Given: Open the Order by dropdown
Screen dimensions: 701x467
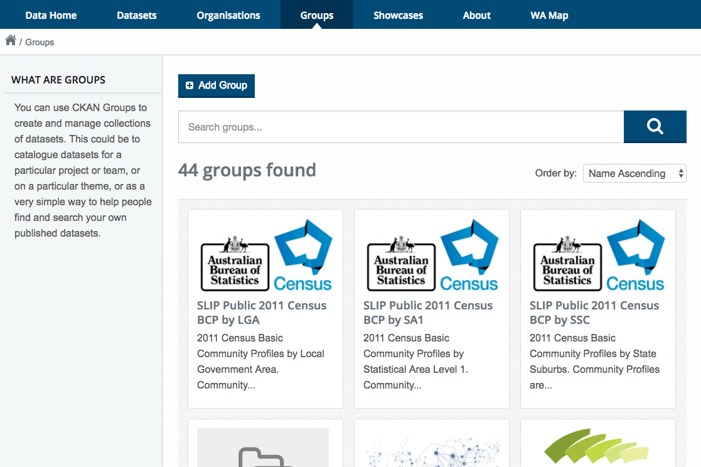Looking at the screenshot, I should 634,173.
